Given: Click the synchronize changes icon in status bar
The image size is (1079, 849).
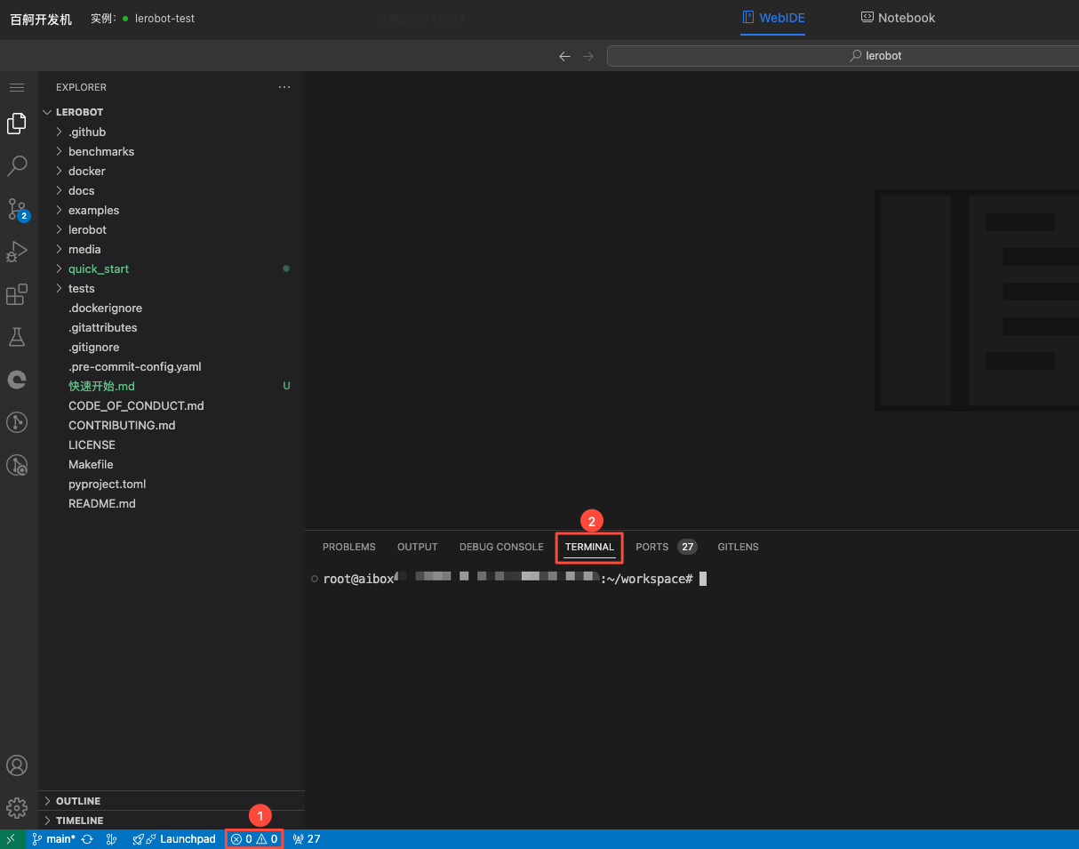Looking at the screenshot, I should 87,839.
